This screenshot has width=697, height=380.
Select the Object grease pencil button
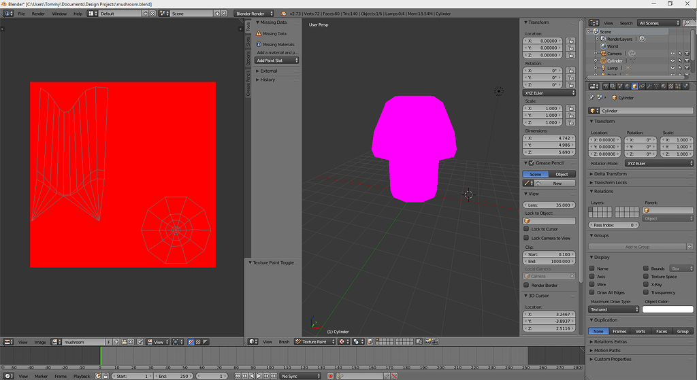[562, 174]
